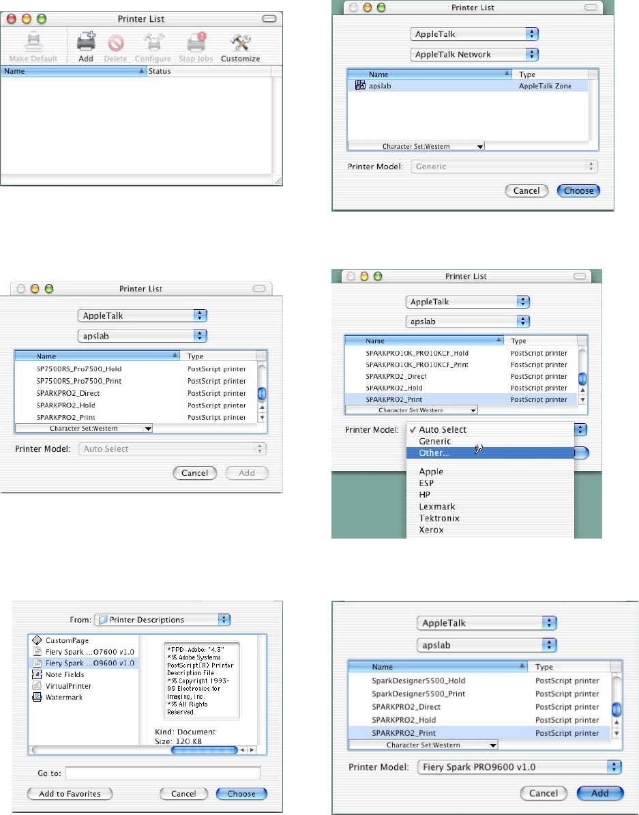This screenshot has height=815, width=639.
Task: Select the SP7500RS_Pro7500_Hold printer row
Action: 136,369
